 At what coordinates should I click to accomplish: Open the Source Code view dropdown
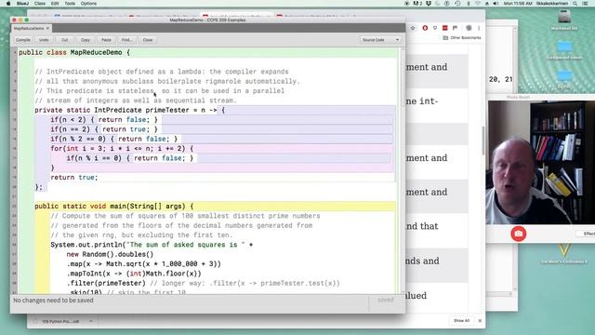(x=380, y=40)
